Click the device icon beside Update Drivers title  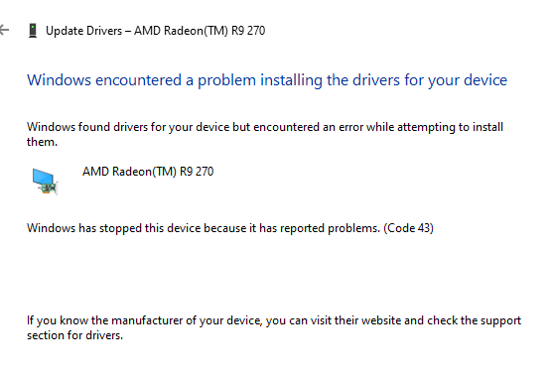(33, 31)
